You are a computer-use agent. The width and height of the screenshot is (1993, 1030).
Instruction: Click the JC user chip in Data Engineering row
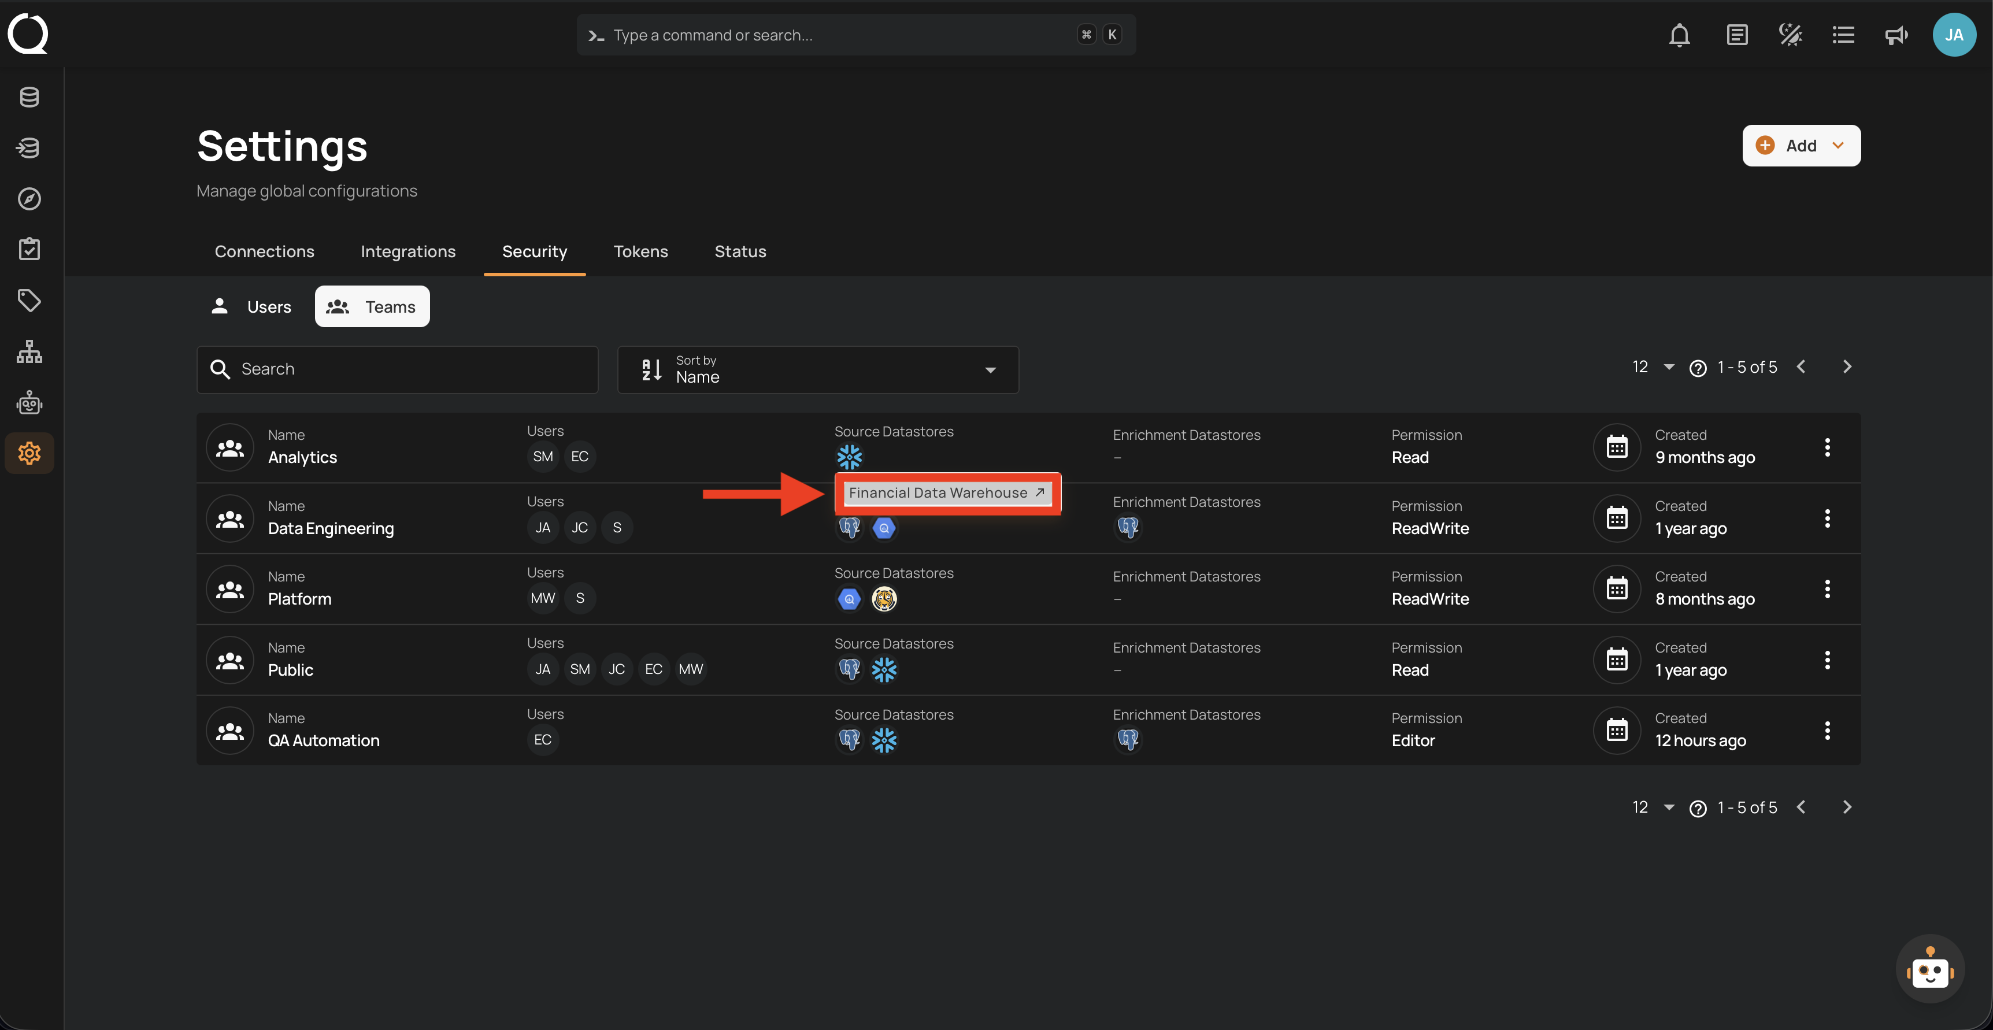coord(580,528)
